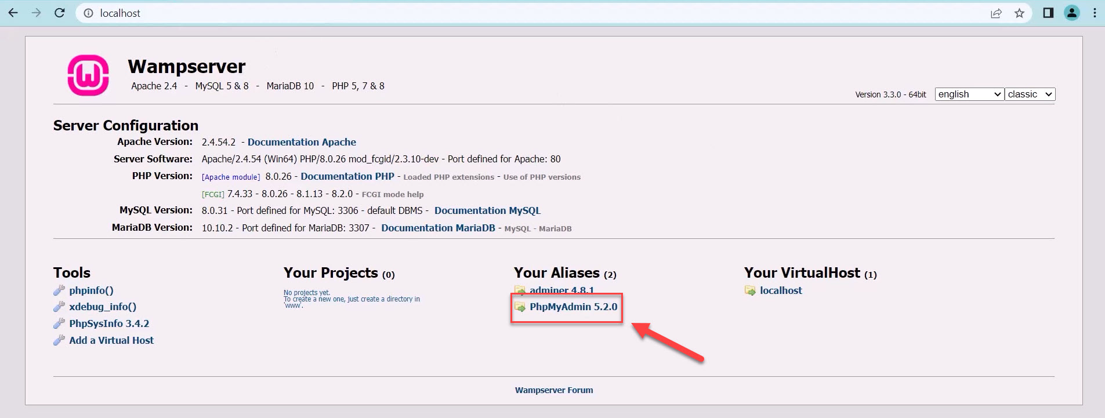
Task: Open PhpSysInfo 3.4.2 link
Action: (109, 324)
